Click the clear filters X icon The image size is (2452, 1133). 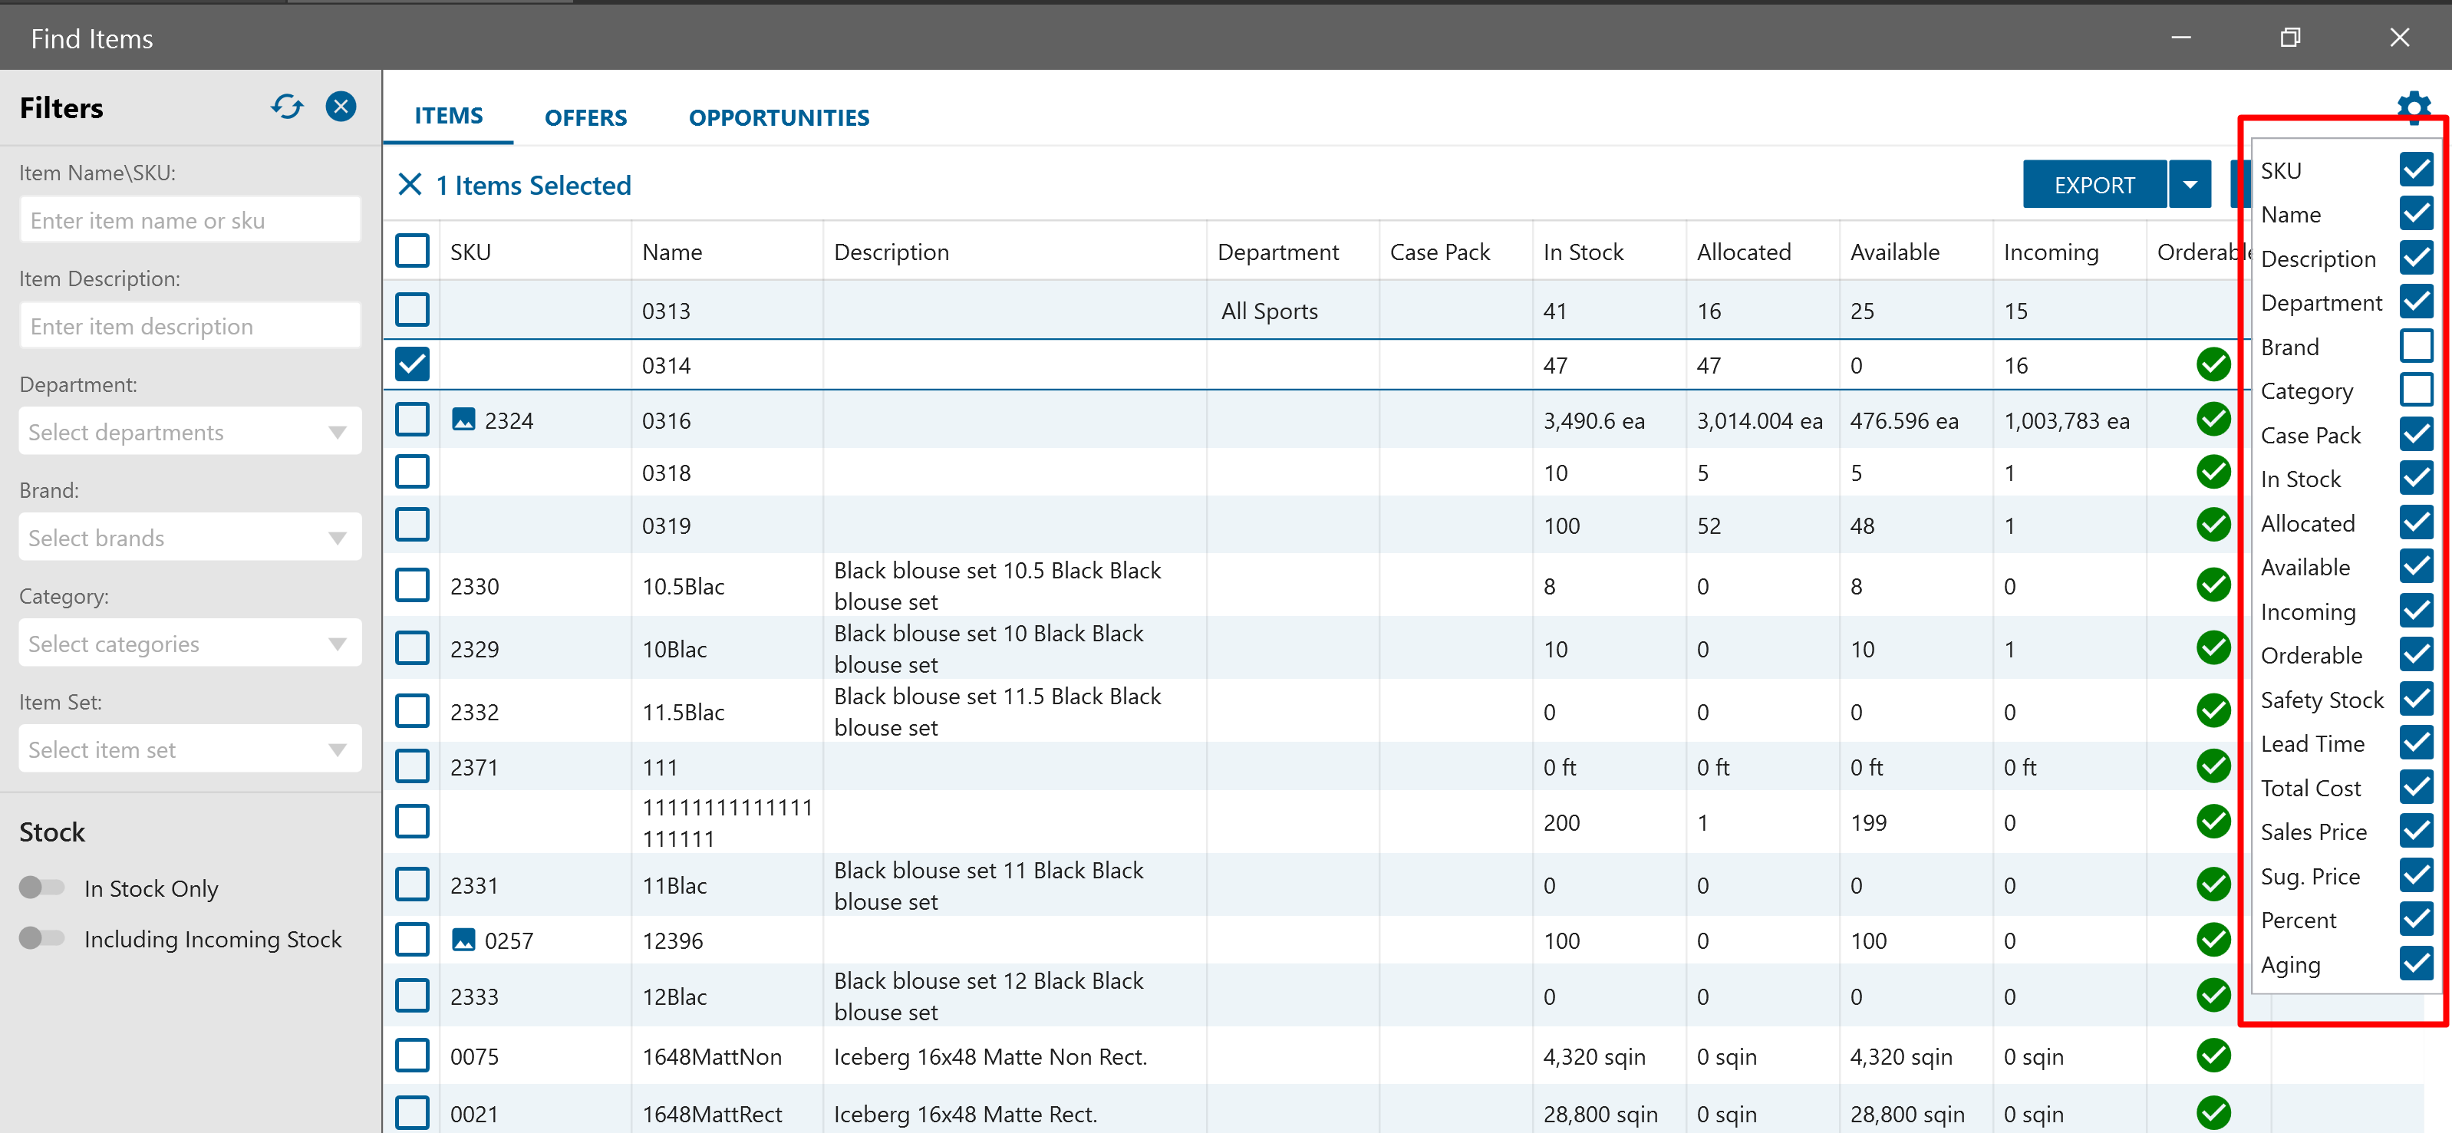click(x=341, y=107)
